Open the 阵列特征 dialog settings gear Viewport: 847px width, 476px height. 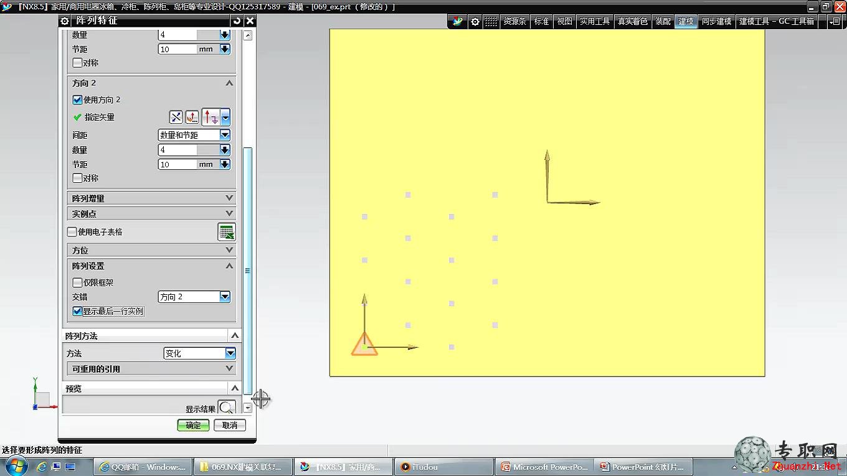pyautogui.click(x=65, y=21)
